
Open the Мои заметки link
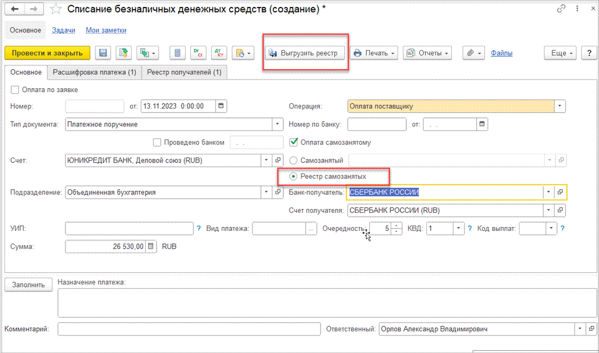pyautogui.click(x=106, y=30)
